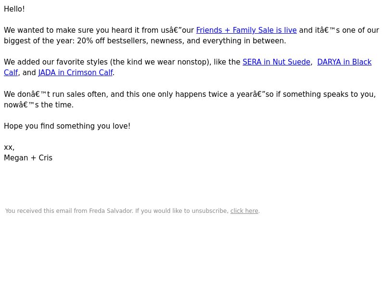The width and height of the screenshot is (385, 289).
Task: Click the "now's the time." text
Action: pos(39,105)
